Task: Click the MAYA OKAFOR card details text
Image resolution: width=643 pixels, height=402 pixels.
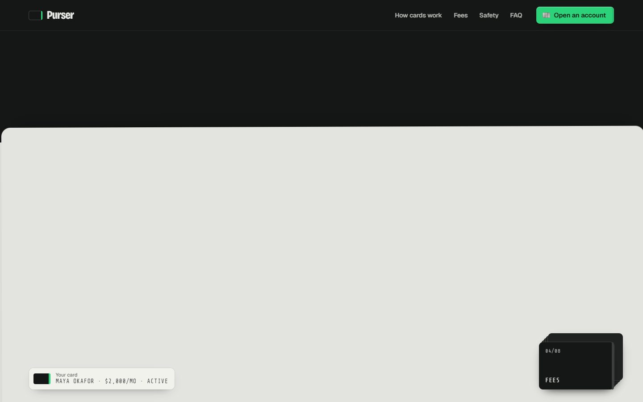Action: tap(112, 381)
